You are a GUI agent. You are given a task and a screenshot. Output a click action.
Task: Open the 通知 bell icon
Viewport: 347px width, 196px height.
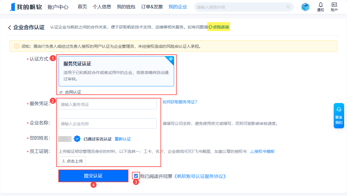point(320,5)
